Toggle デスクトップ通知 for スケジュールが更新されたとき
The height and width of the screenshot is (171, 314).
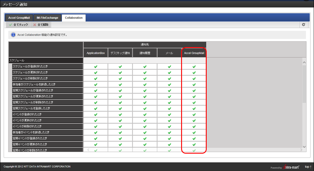coord(120,72)
